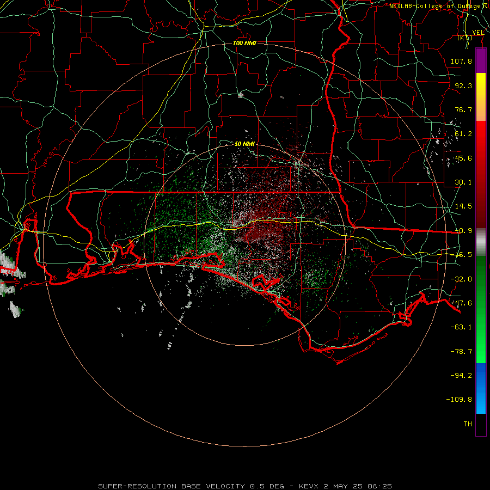
Task: Click the 76.7 value on velocity scale
Action: 463,109
